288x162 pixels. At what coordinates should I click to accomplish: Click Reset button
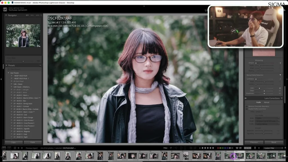pos(274,142)
